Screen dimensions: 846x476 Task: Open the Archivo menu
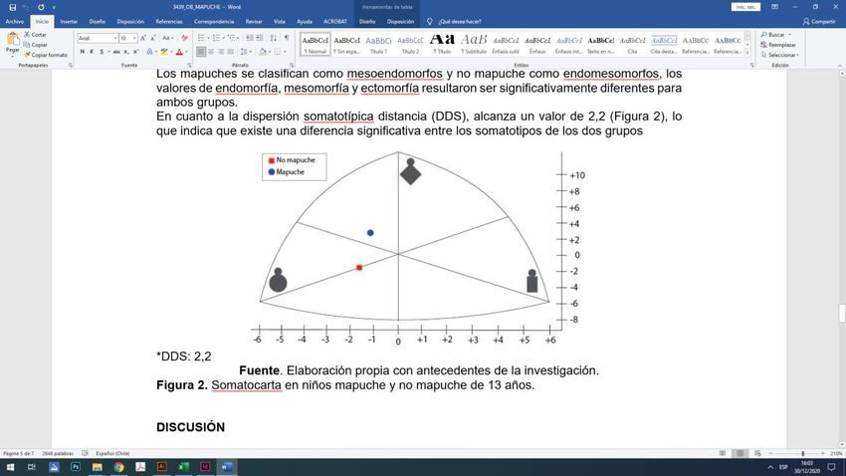click(x=15, y=22)
